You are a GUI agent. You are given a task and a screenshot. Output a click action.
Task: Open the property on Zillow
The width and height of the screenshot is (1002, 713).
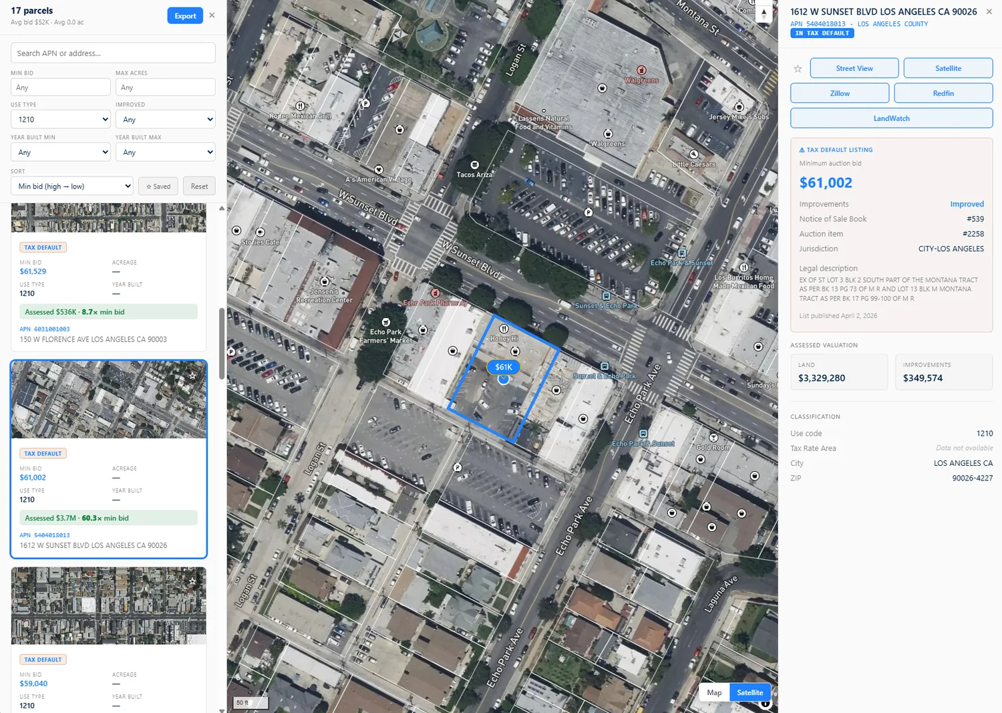coord(840,94)
